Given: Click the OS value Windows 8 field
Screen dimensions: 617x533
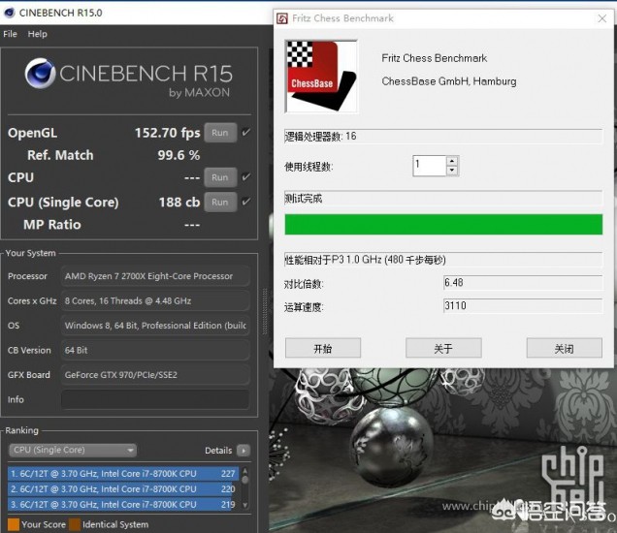Looking at the screenshot, I should coord(155,326).
